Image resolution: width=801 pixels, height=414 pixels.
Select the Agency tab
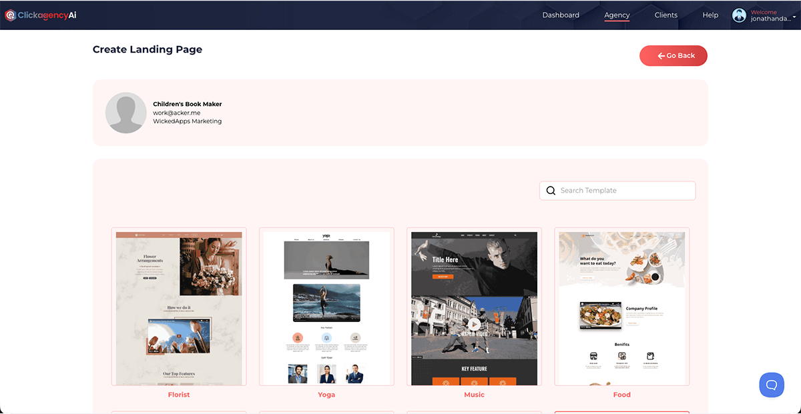(617, 15)
